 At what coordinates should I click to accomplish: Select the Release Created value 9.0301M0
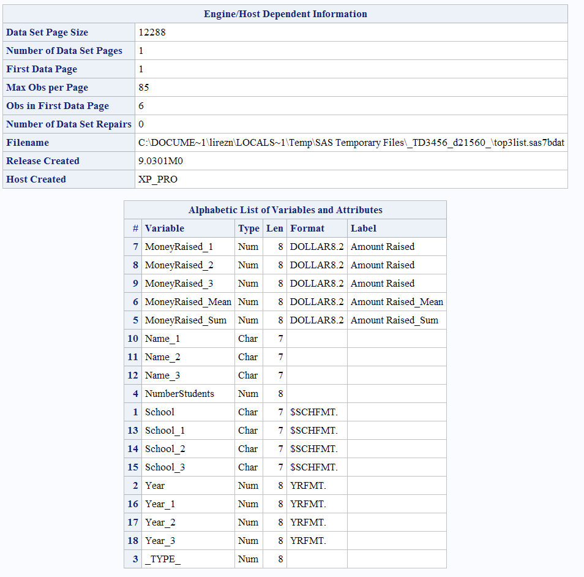click(160, 161)
